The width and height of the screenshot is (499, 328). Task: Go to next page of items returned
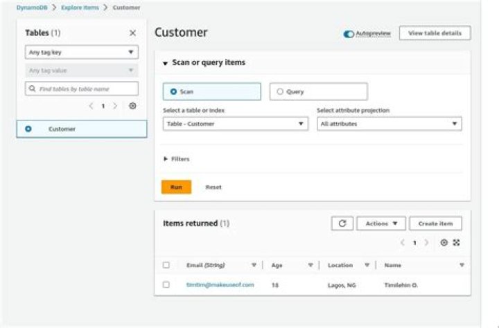click(426, 242)
